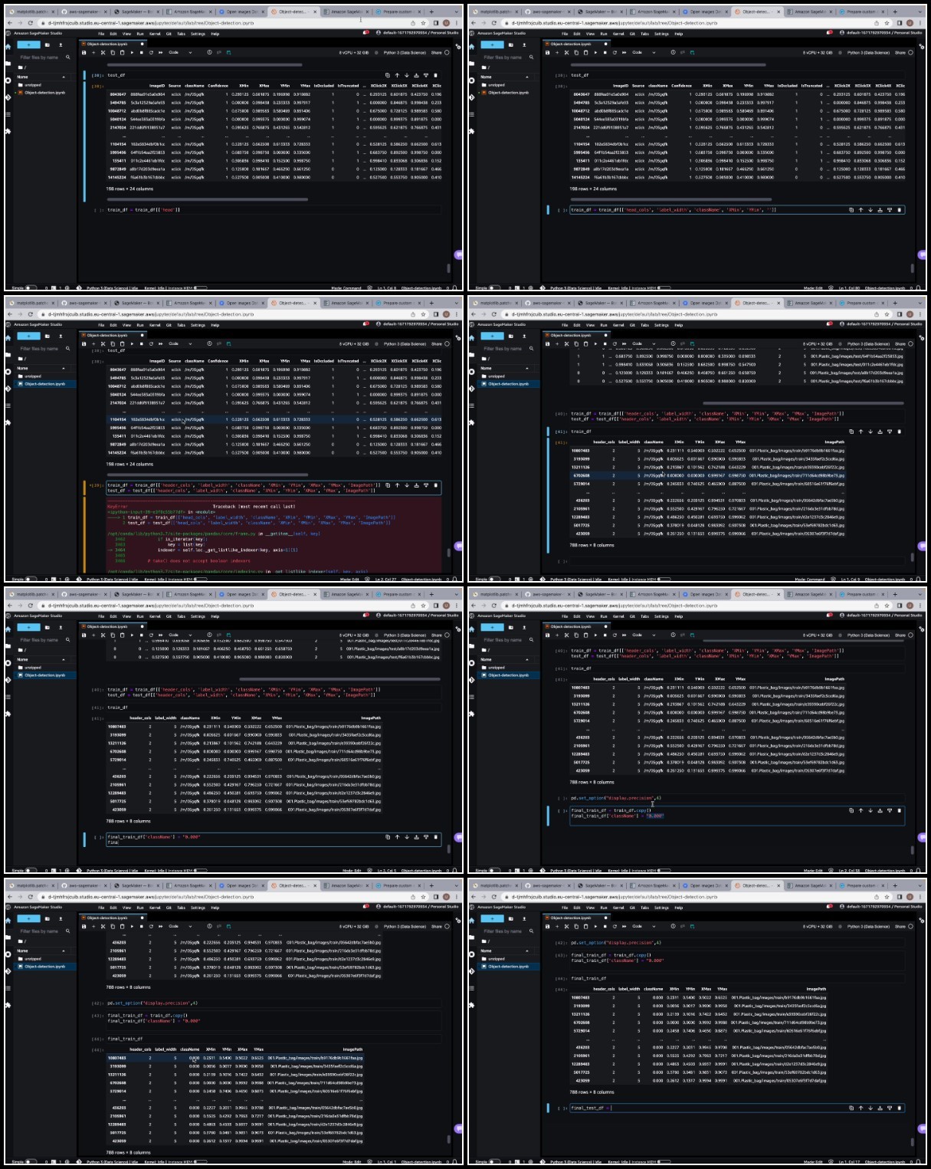Click clock icon in final_test_df window toolbar
This screenshot has height=1169, width=931.
pyautogui.click(x=673, y=926)
